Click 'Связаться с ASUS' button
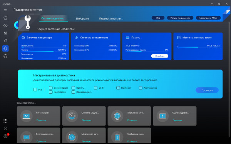The height and width of the screenshot is (144, 231). click(208, 18)
